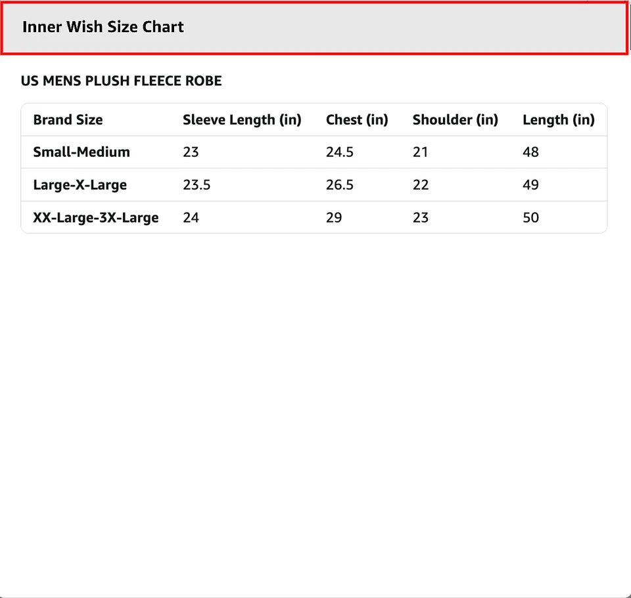Screen dimensions: 631x598
Task: Click the Length (in) column header
Action: [558, 120]
